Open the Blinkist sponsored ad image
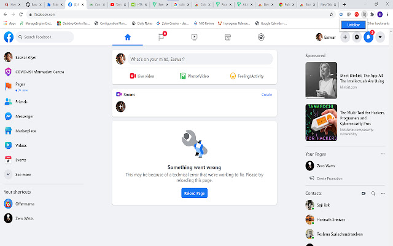This screenshot has height=246, width=393. pyautogui.click(x=321, y=81)
